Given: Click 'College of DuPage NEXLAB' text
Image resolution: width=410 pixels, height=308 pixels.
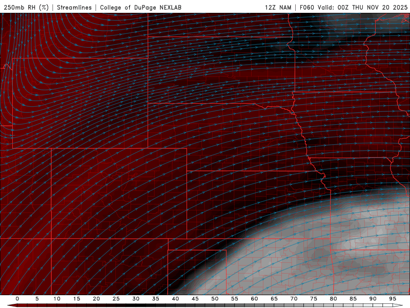Looking at the screenshot, I should pyautogui.click(x=140, y=7).
